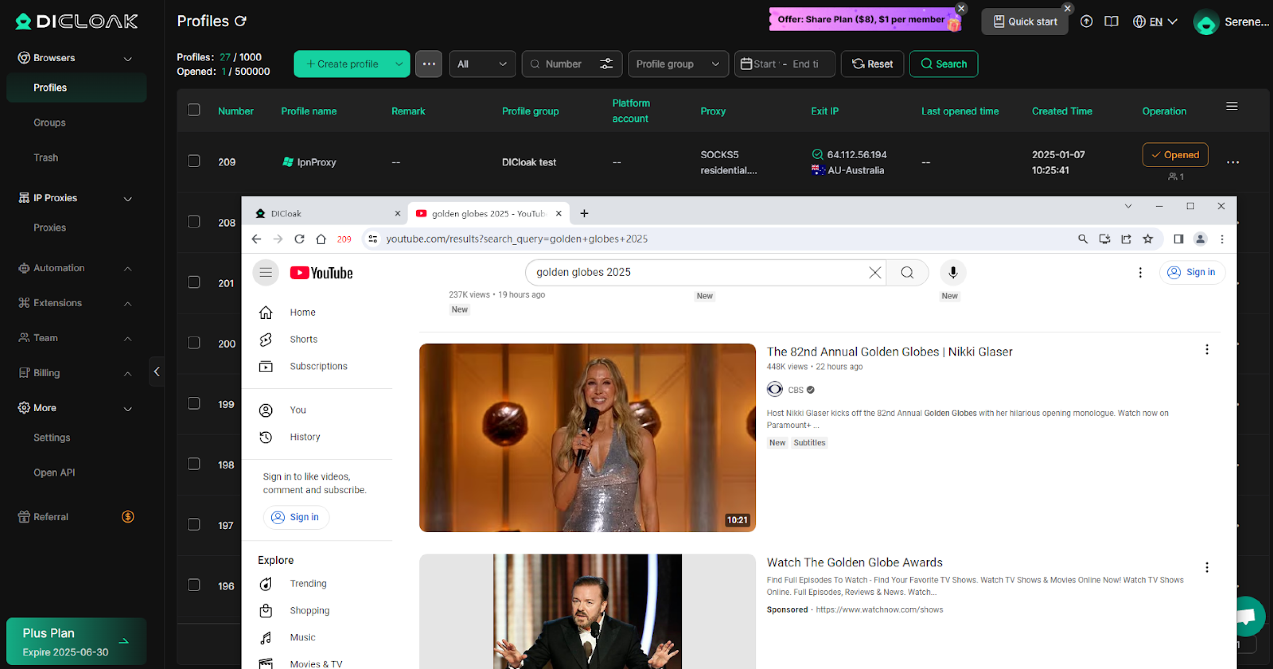The height and width of the screenshot is (669, 1273).
Task: Check the profile 199 checkbox
Action: [194, 403]
